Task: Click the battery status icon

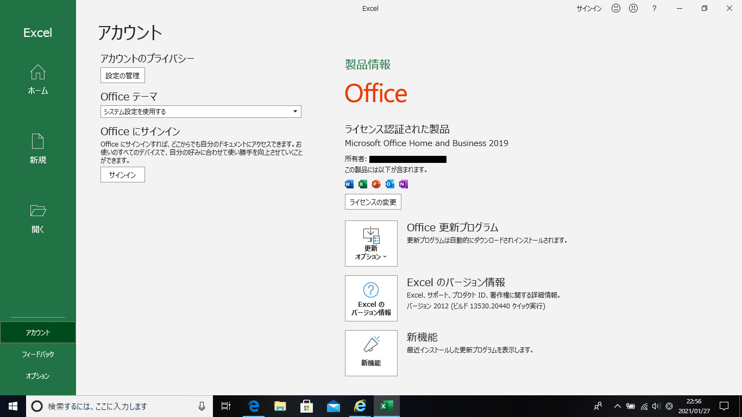Action: pos(631,406)
